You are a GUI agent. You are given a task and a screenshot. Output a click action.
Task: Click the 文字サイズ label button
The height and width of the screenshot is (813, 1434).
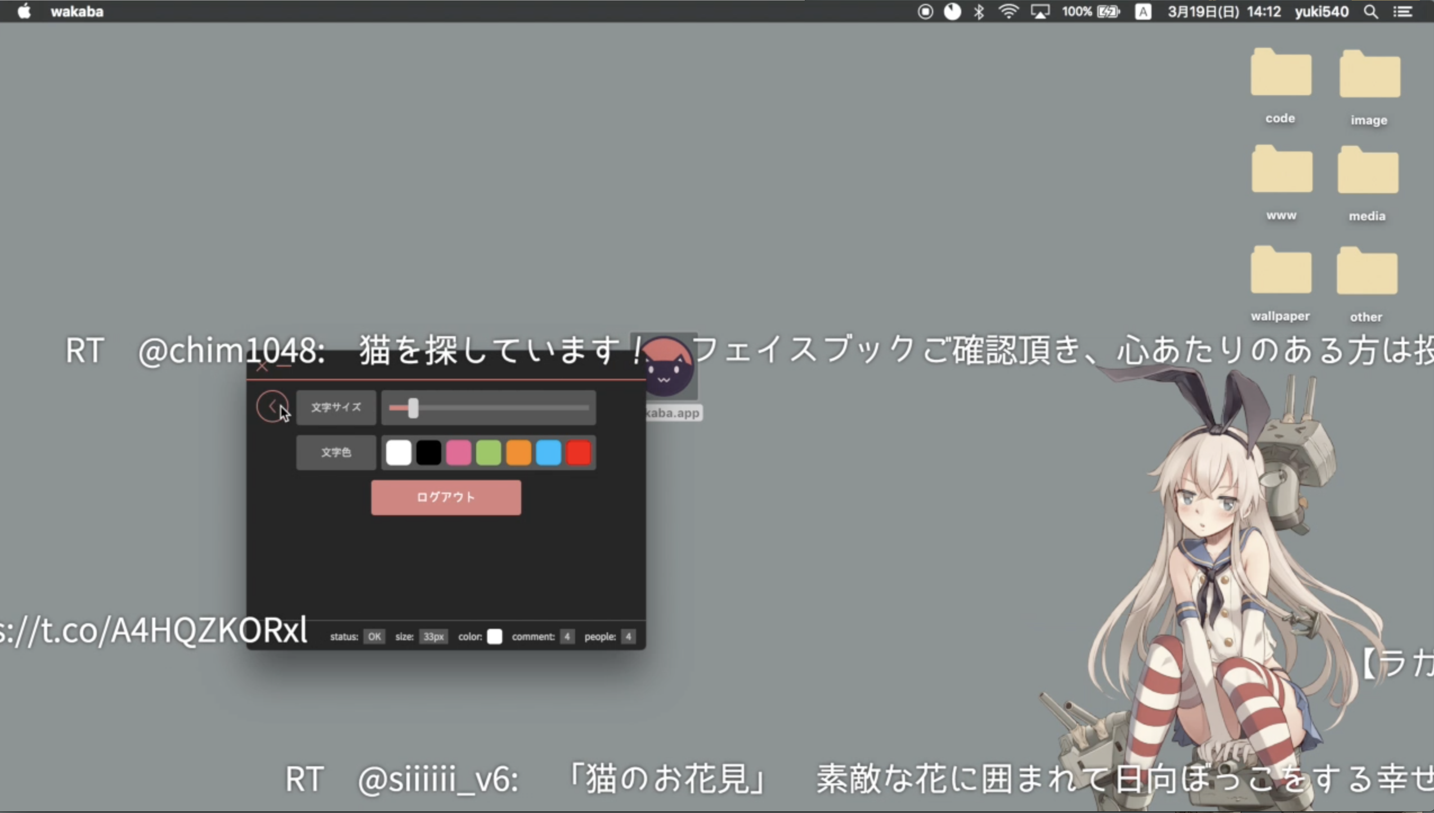336,407
